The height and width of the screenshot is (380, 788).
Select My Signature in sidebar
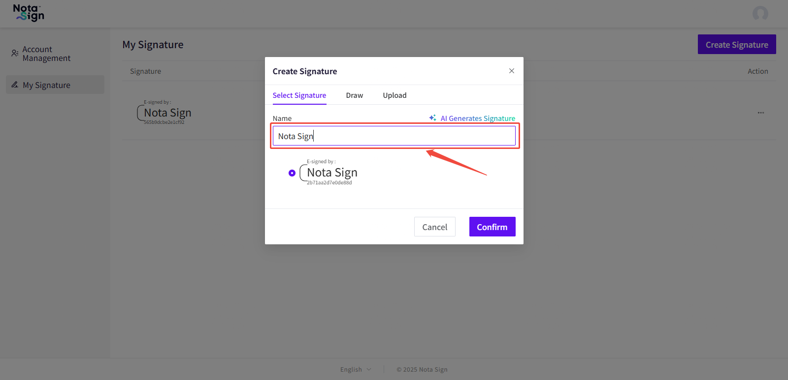pyautogui.click(x=46, y=85)
